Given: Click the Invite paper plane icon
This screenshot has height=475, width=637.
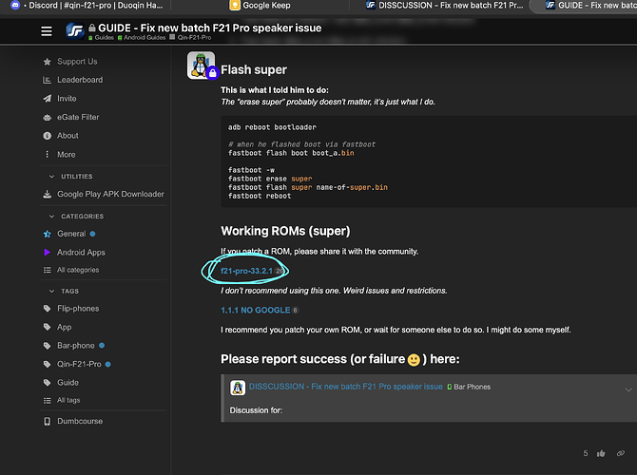Looking at the screenshot, I should pyautogui.click(x=48, y=99).
